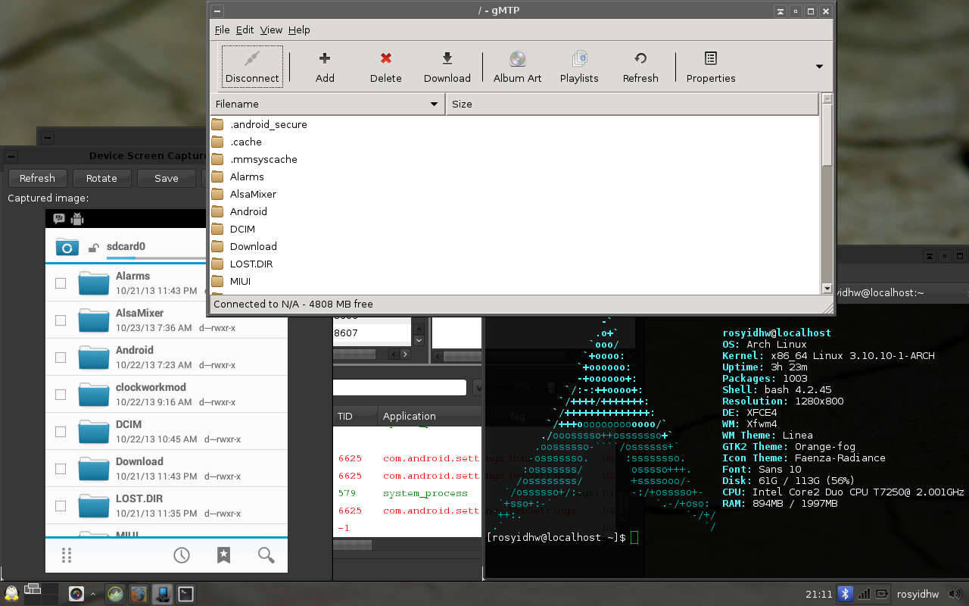Click the terminal launcher icon in the taskbar
This screenshot has width=969, height=606.
[x=185, y=594]
